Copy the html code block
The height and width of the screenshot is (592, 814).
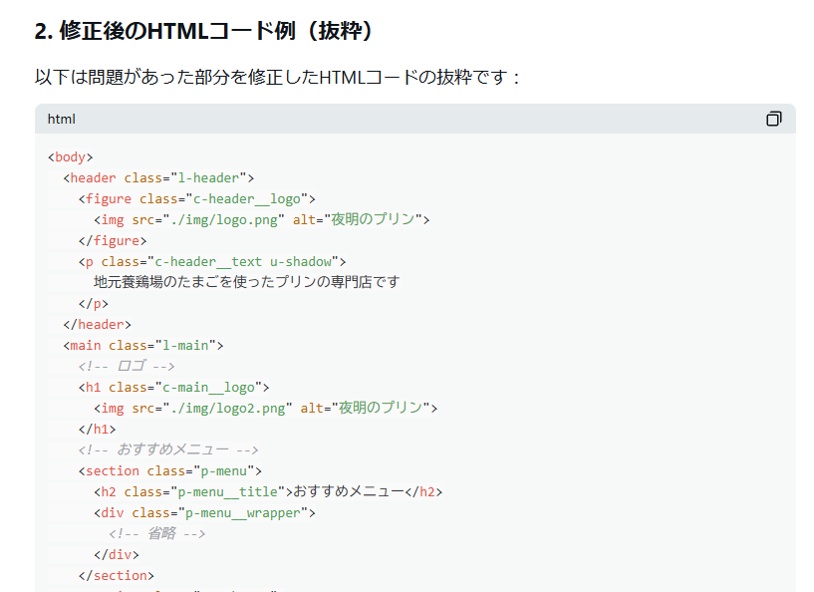[x=773, y=119]
